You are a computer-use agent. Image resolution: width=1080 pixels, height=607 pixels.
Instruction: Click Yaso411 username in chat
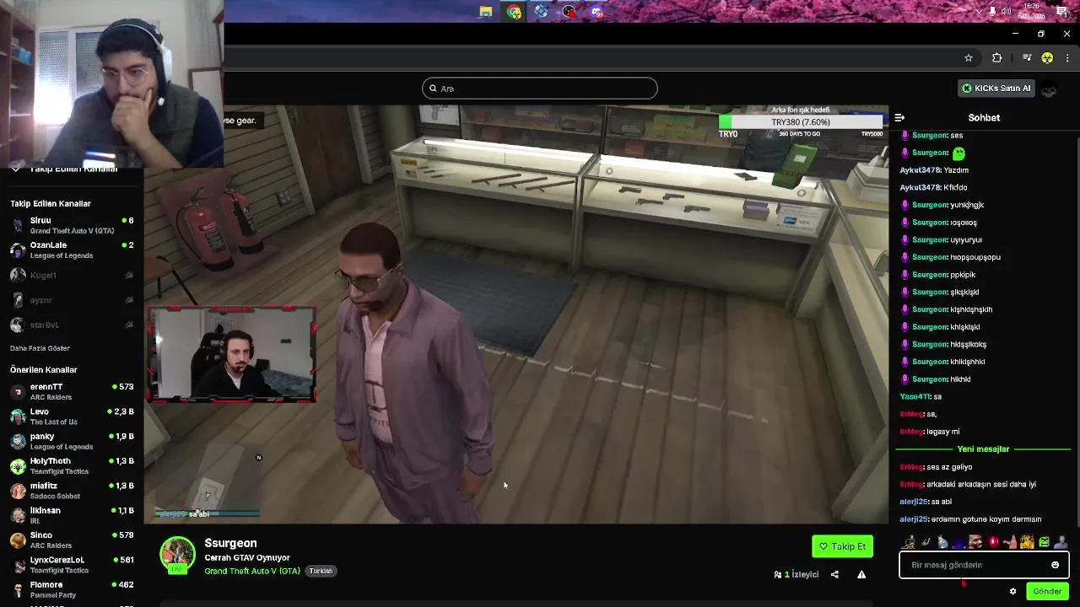pos(914,396)
